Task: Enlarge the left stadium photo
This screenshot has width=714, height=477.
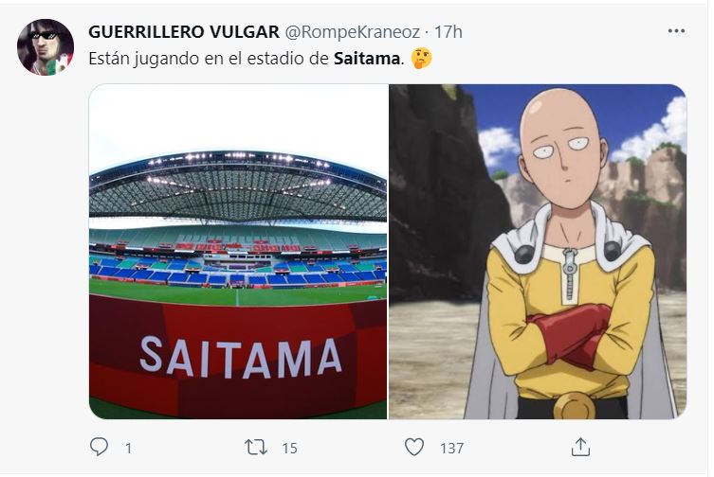Action: tap(238, 252)
